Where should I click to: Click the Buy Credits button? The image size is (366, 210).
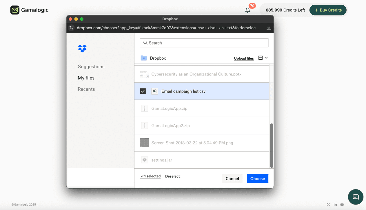pos(328,10)
